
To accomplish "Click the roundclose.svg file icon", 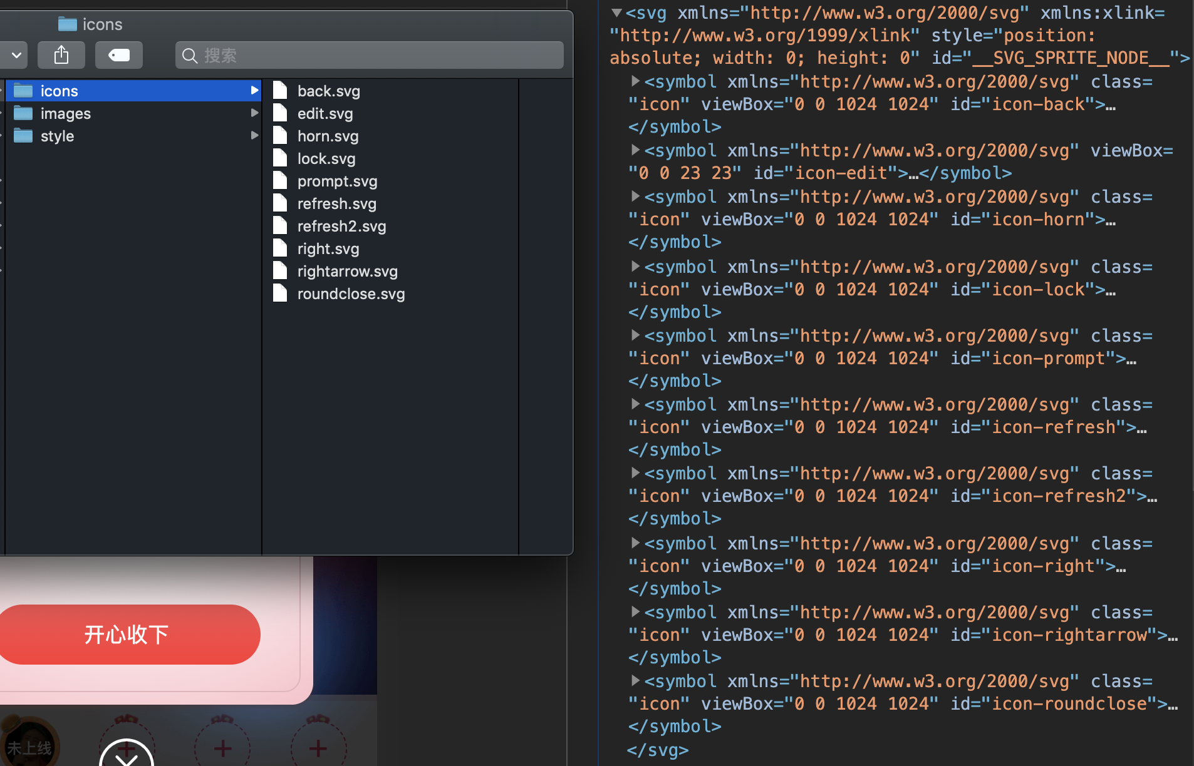I will [x=280, y=293].
